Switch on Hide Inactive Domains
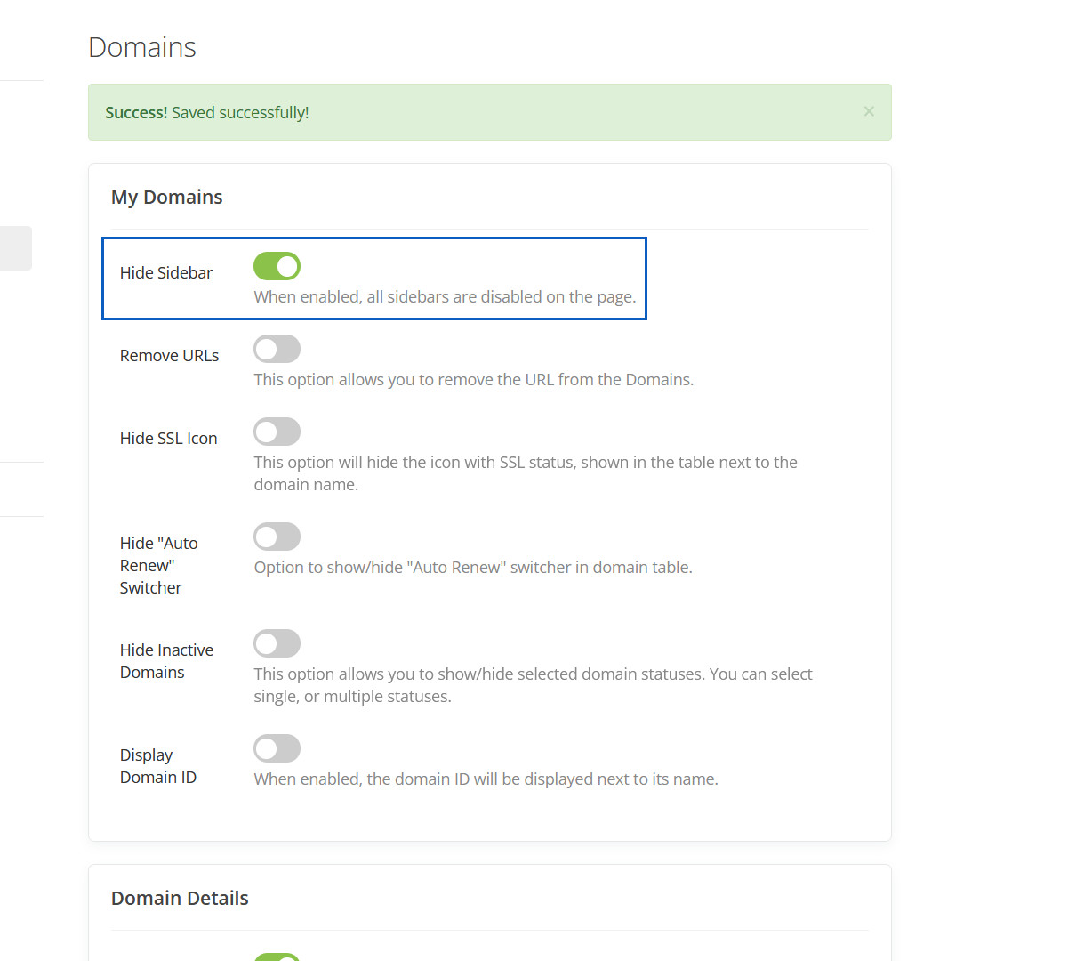Viewport: 1068px width, 961px height. click(x=277, y=643)
